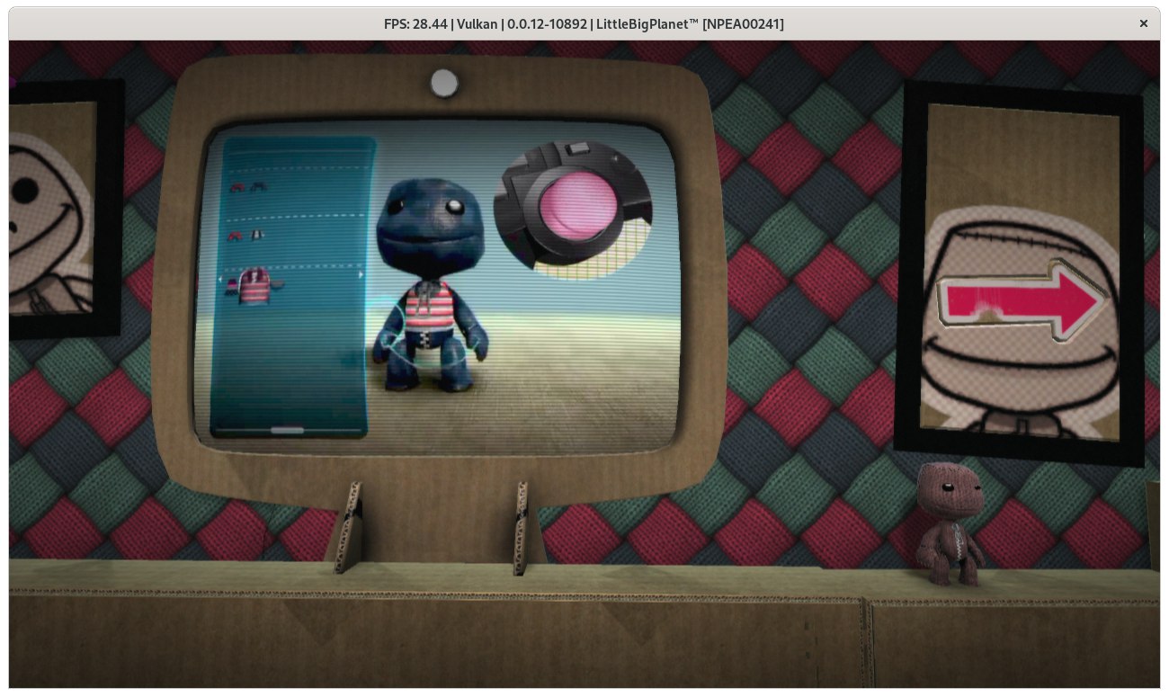This screenshot has height=697, width=1169.
Task: Click the right arrow in the costume row
Action: [361, 276]
